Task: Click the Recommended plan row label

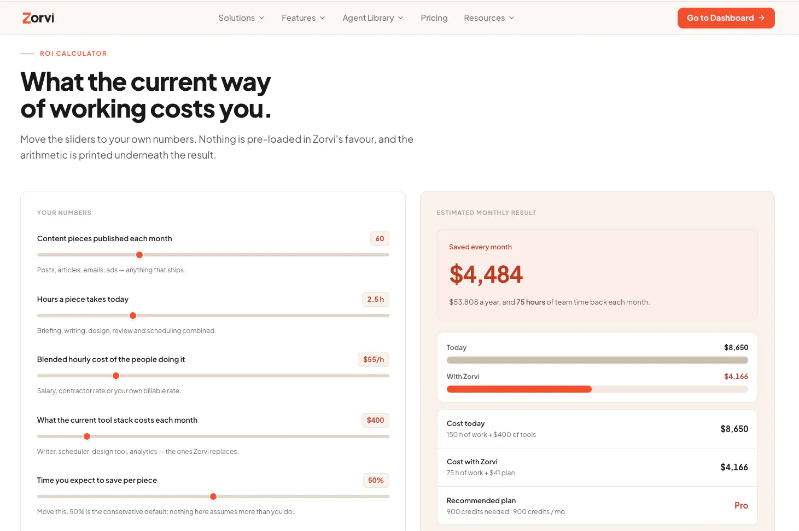Action: tap(481, 500)
